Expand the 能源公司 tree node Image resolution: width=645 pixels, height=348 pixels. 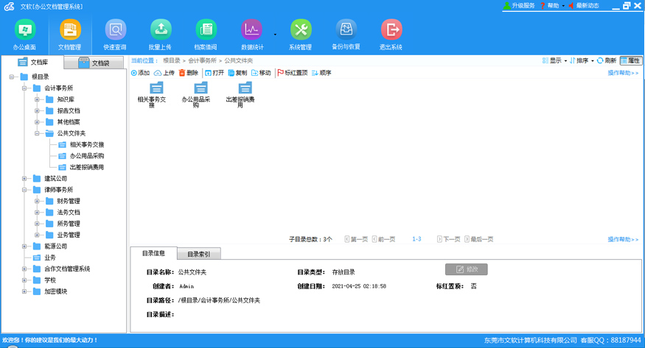(x=24, y=246)
